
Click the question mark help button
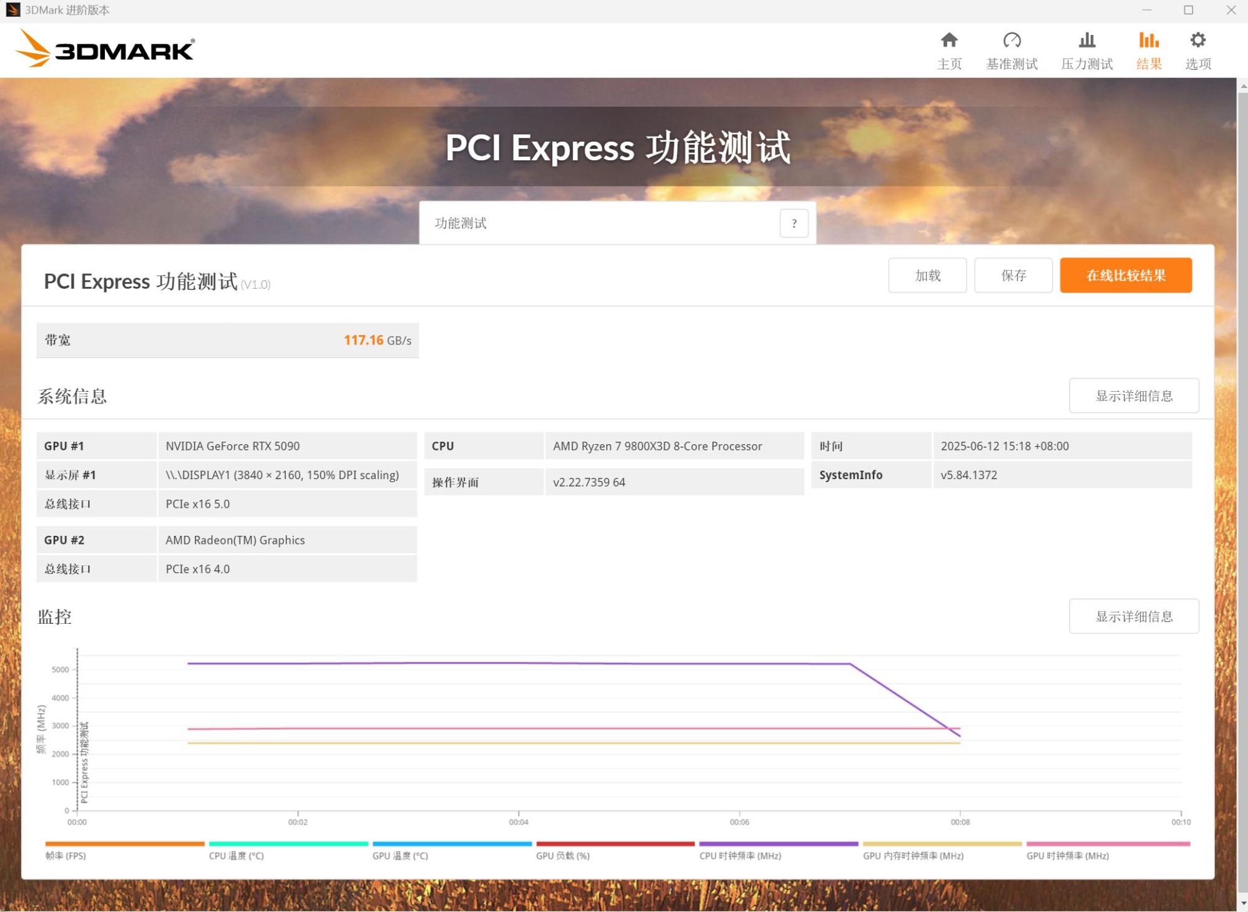pos(794,223)
